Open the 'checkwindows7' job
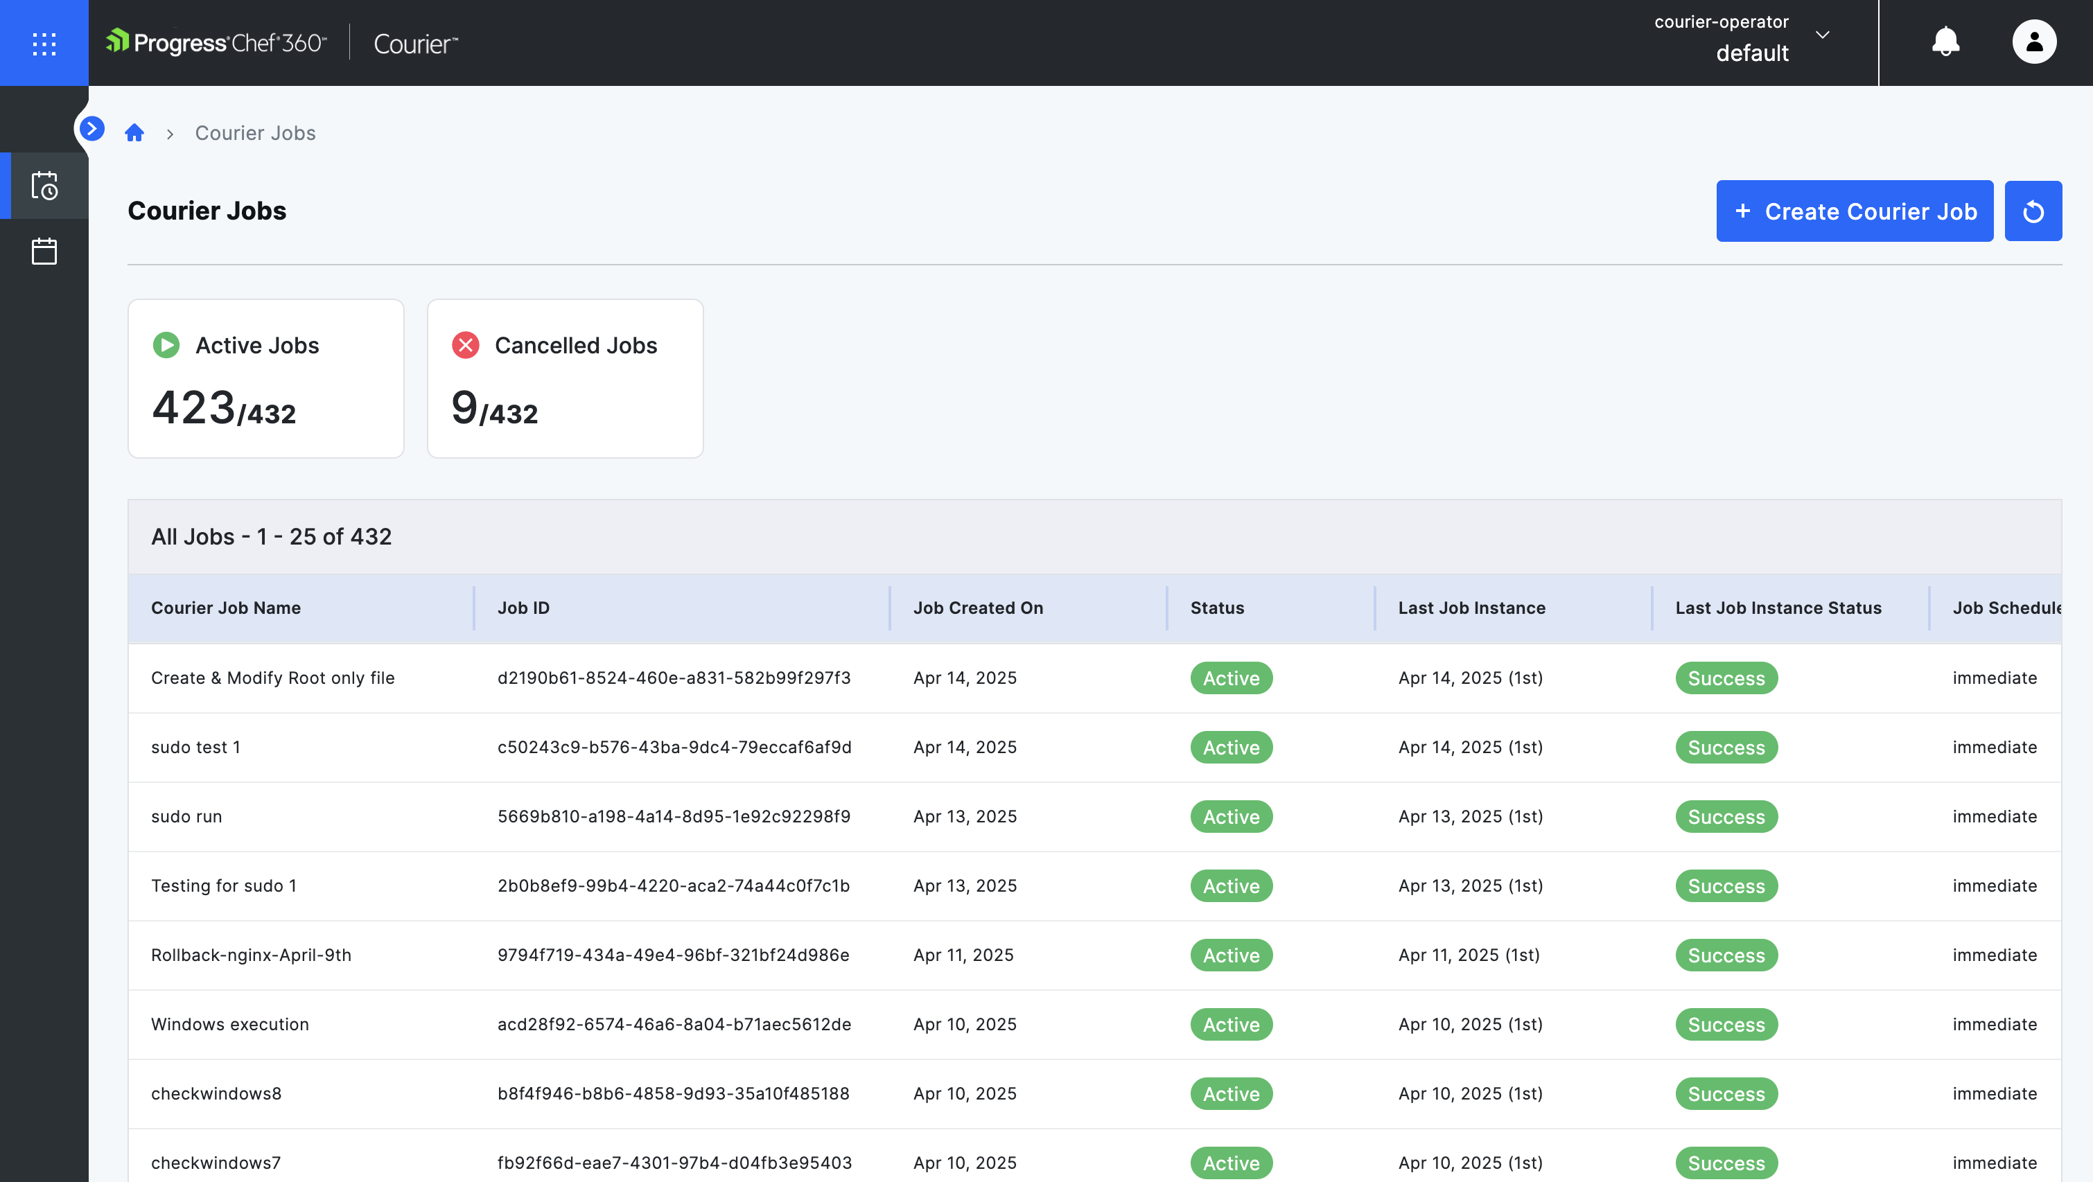 (x=216, y=1163)
